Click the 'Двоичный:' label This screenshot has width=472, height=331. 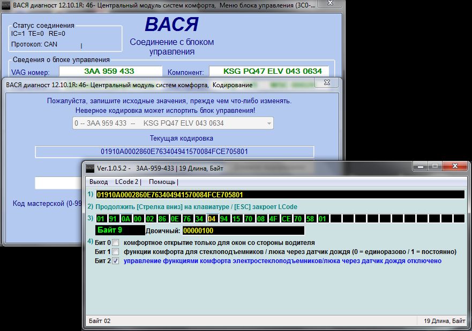(163, 230)
